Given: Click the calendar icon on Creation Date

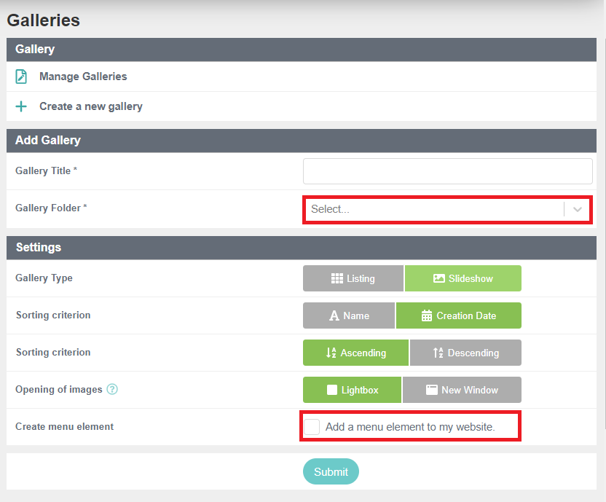Looking at the screenshot, I should 427,315.
